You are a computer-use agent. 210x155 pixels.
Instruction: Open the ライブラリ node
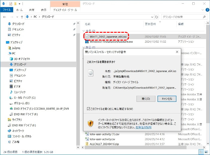pyautogui.click(x=15, y=120)
